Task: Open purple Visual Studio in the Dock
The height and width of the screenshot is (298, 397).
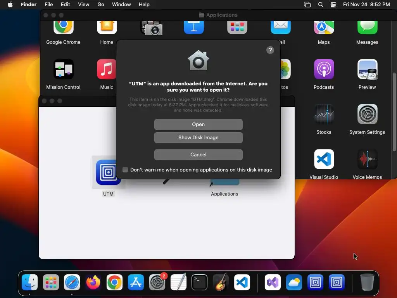Action: 273,282
